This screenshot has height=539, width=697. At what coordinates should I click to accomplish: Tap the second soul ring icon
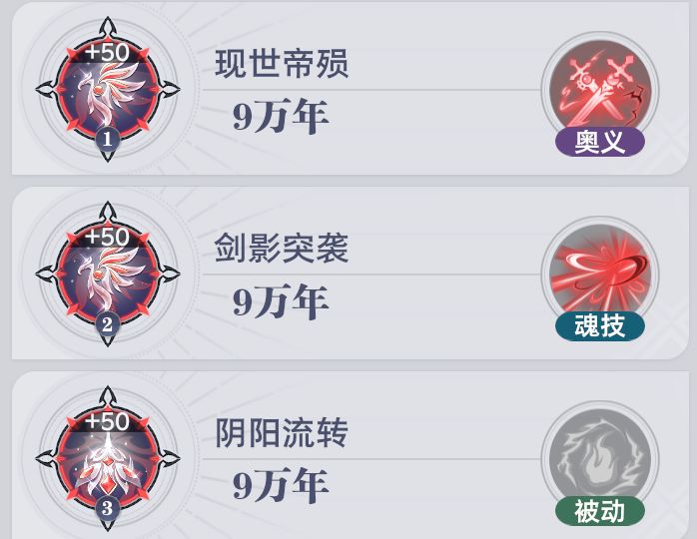click(108, 273)
